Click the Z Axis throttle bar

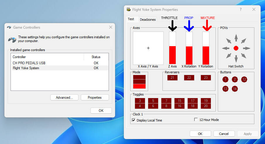pyautogui.click(x=172, y=48)
